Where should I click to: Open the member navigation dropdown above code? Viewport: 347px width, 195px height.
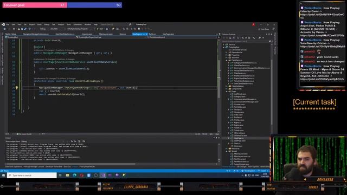coord(182,37)
